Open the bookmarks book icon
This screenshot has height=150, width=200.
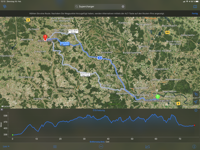(195, 7)
